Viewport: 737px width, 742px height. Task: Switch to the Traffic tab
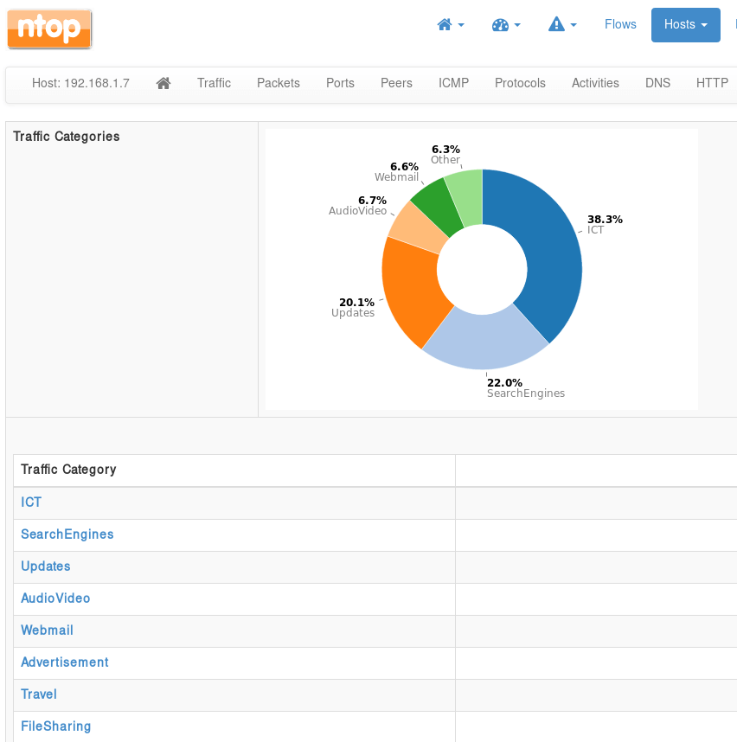(214, 84)
